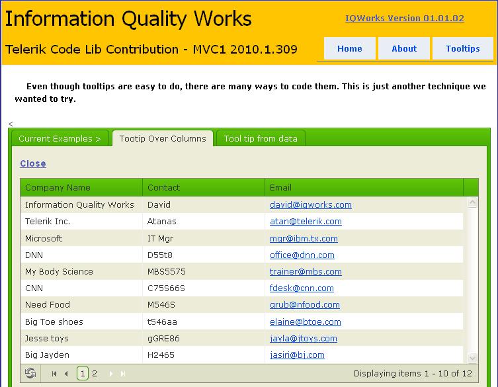Open the About navigation tab
Screen dimensions: 498x387
tap(404, 48)
